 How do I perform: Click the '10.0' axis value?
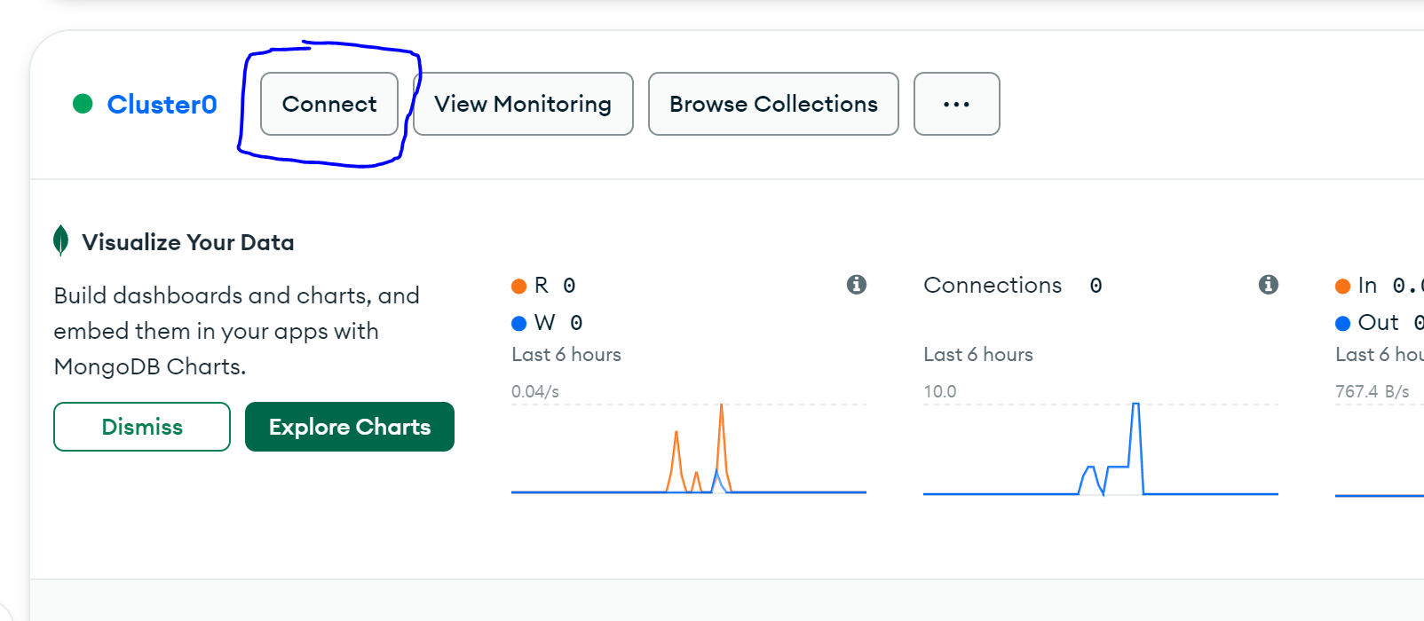point(940,391)
